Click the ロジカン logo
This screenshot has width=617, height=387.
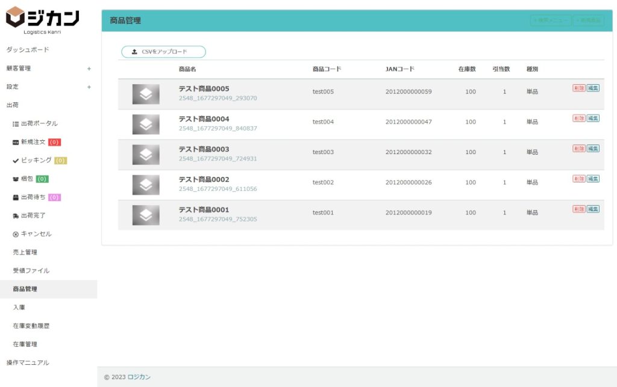pos(42,19)
